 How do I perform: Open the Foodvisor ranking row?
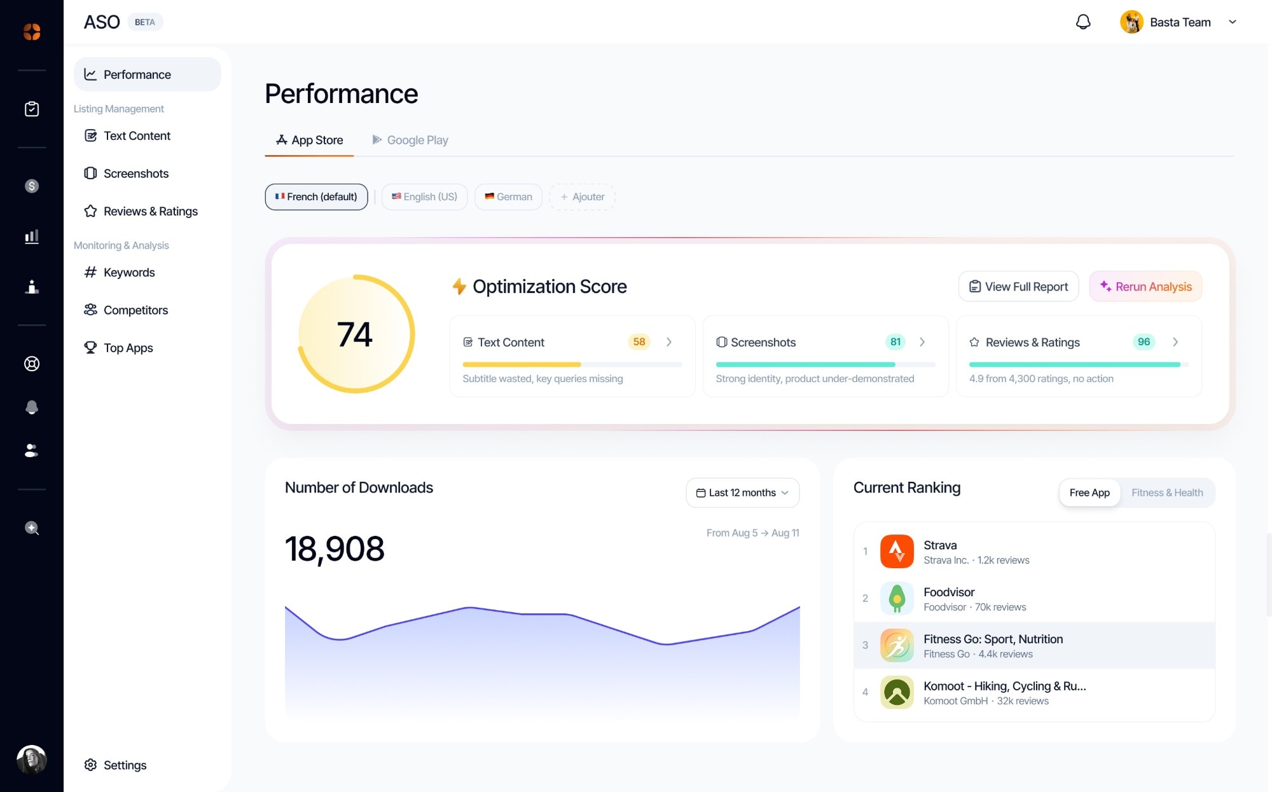(x=1034, y=599)
